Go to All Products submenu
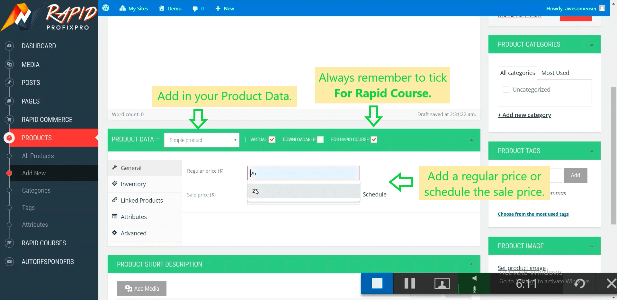 coord(38,156)
